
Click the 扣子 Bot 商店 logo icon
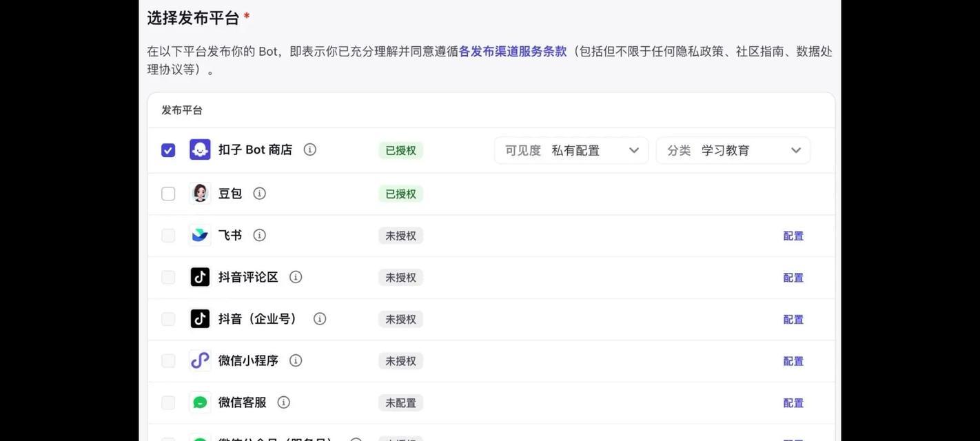point(200,150)
